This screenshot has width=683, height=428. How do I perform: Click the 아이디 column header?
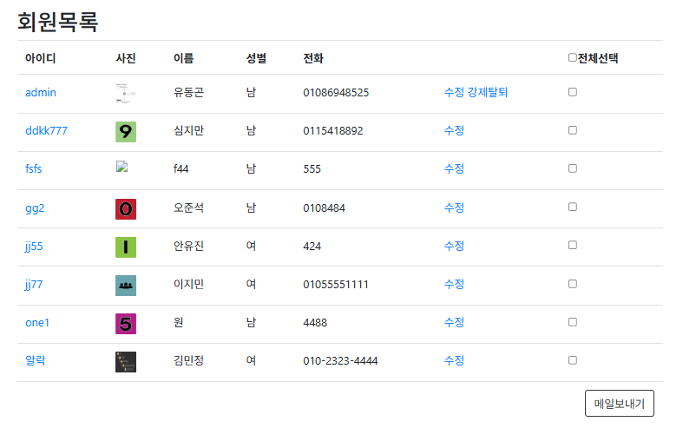[x=40, y=58]
